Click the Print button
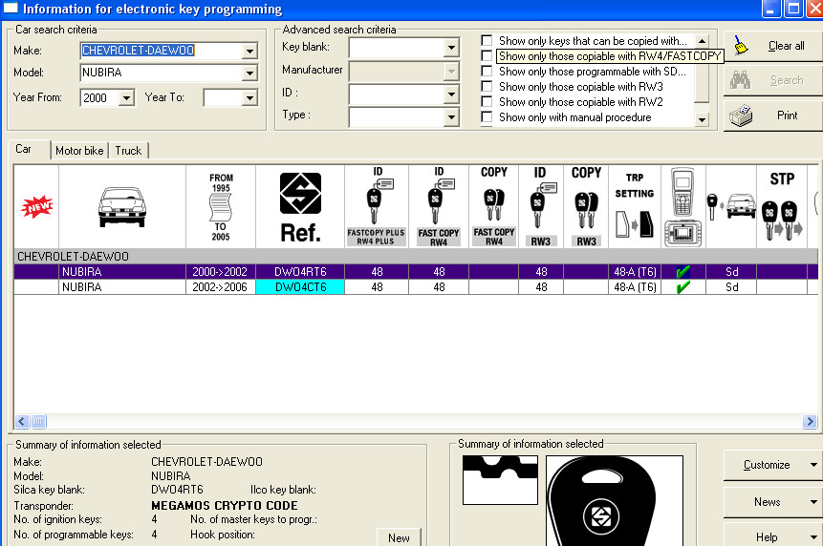 (x=773, y=115)
